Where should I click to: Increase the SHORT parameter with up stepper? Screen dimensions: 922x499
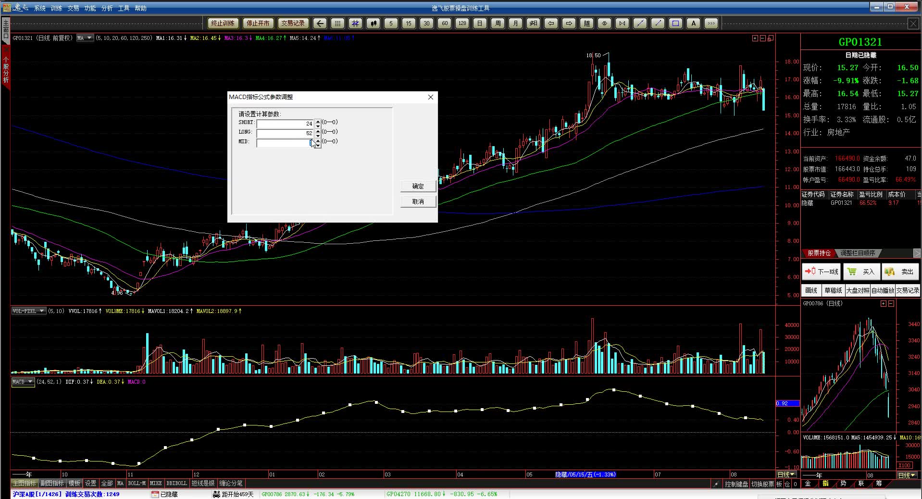click(x=318, y=122)
